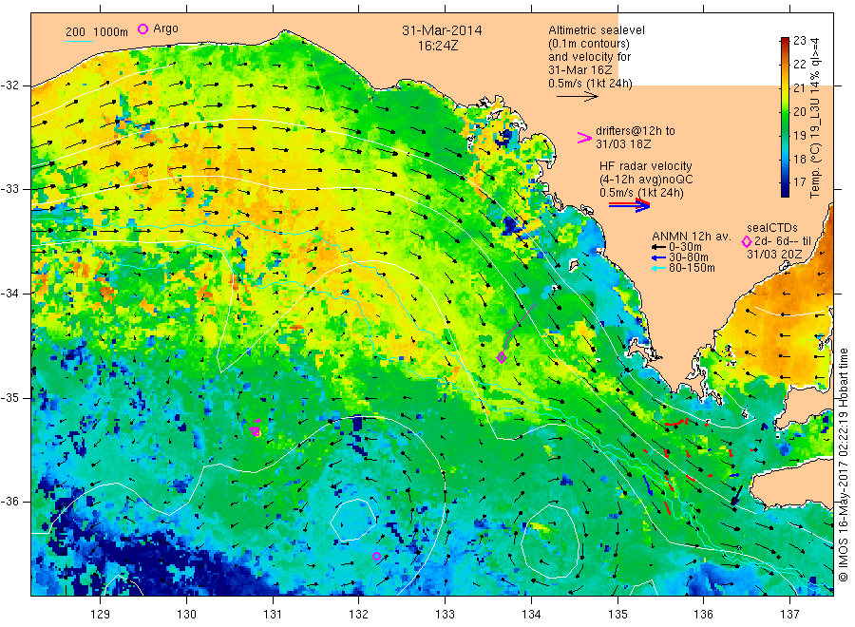
Task: Click the blue 30-80m ANMN arrow
Action: click(658, 257)
